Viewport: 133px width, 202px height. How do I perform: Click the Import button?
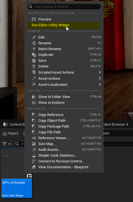[x=10, y=133]
